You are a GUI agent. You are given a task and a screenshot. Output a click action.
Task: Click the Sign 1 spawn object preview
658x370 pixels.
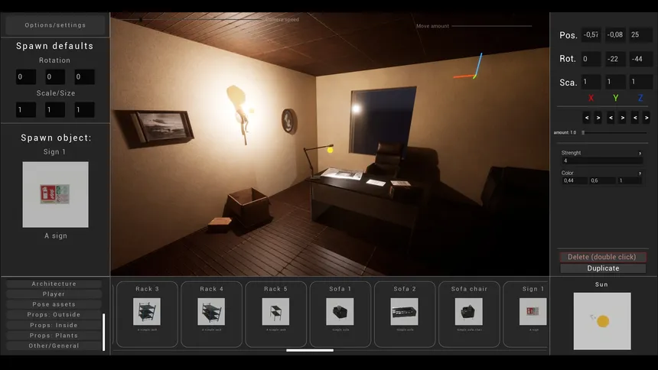tap(55, 195)
